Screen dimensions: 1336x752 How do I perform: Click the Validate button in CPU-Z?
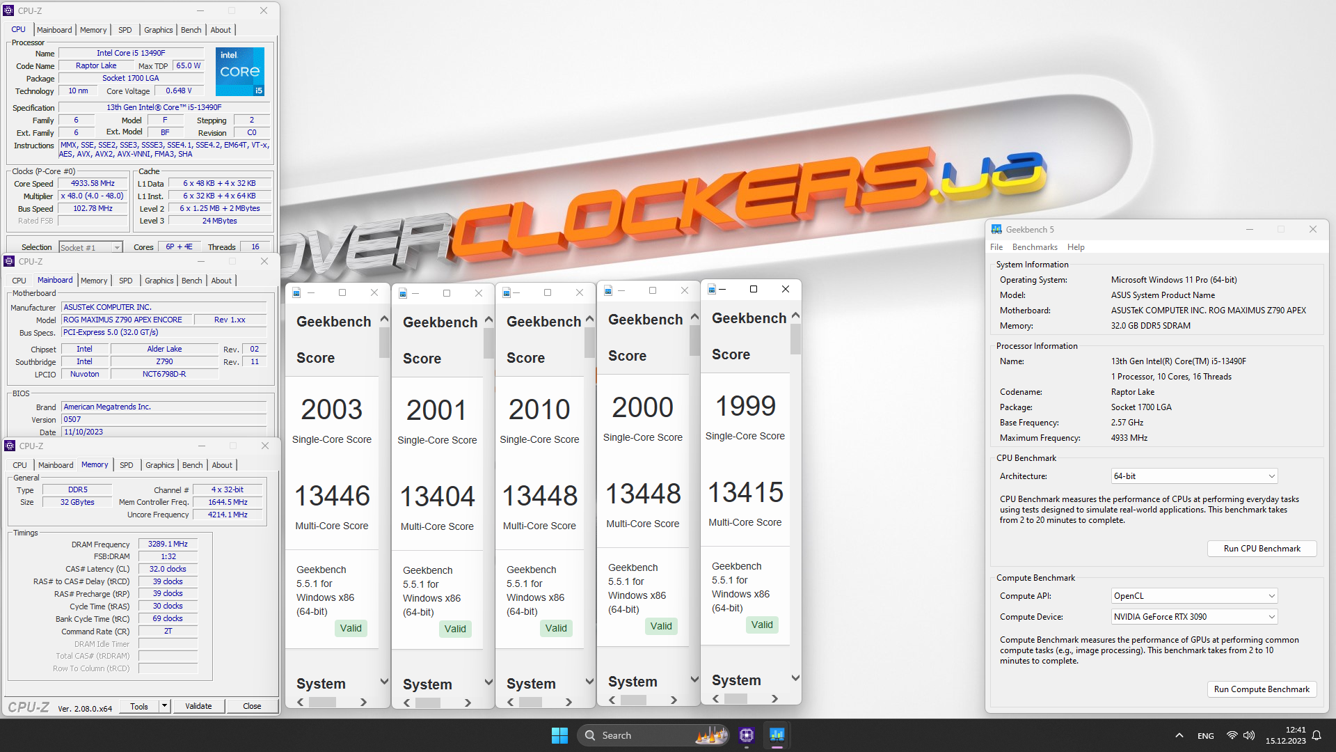pyautogui.click(x=198, y=705)
